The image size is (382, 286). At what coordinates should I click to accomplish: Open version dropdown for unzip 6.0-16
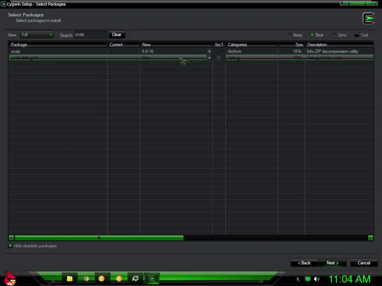tap(209, 51)
